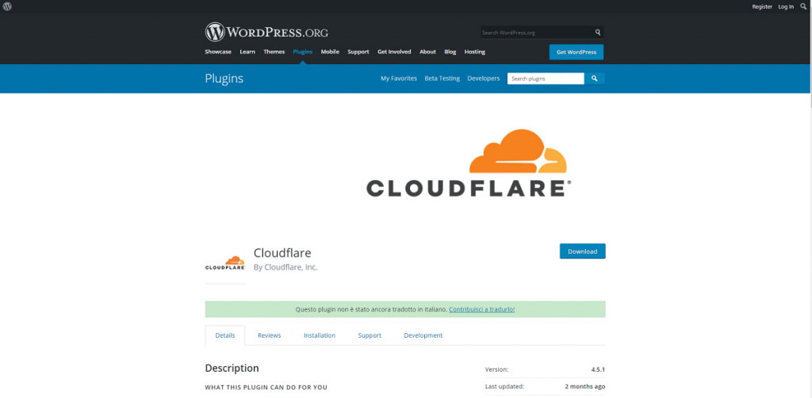Click the admin bar search magnifier icon
The image size is (812, 398).
[x=803, y=6]
